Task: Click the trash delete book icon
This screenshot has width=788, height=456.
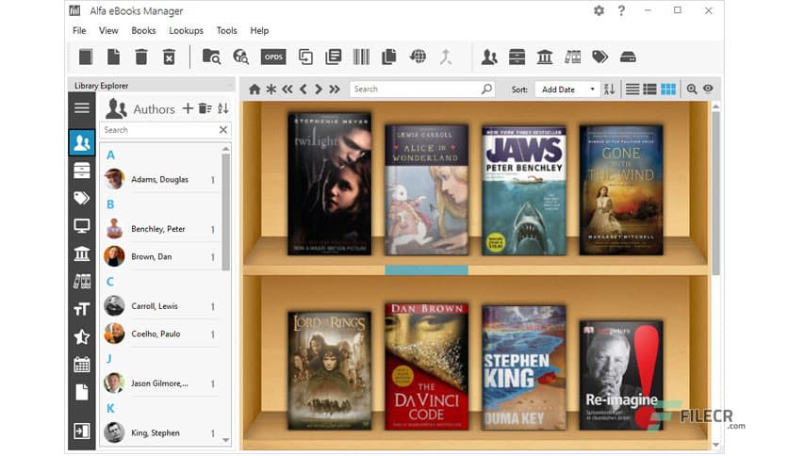Action: 141,57
